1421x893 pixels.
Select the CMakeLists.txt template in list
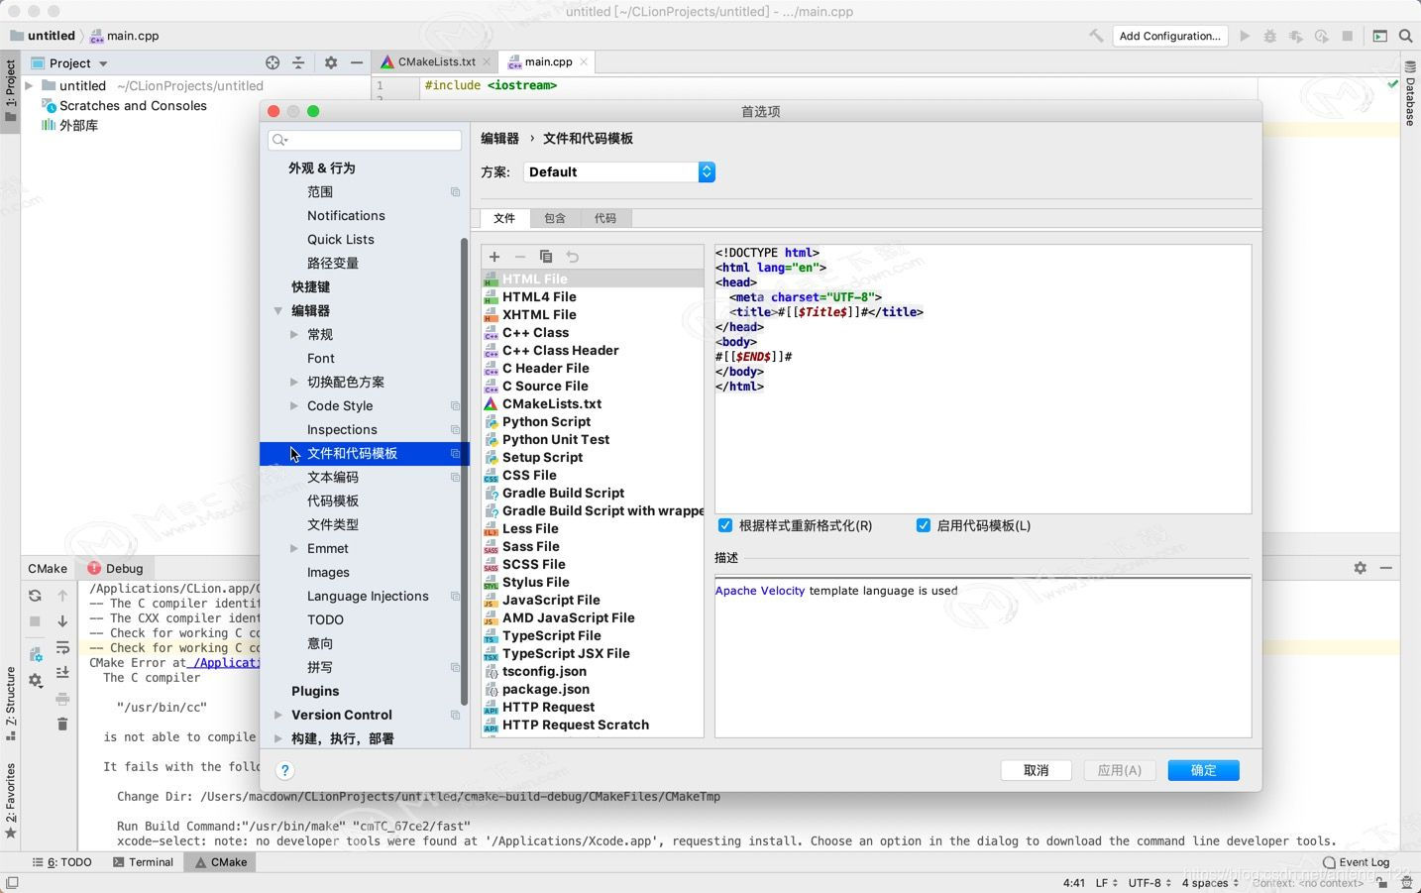[593, 404]
